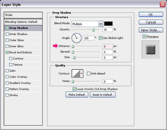Click the Size value field

pyautogui.click(x=108, y=57)
